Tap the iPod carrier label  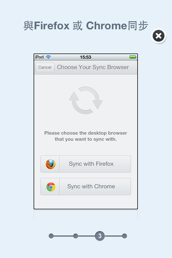pos(39,57)
